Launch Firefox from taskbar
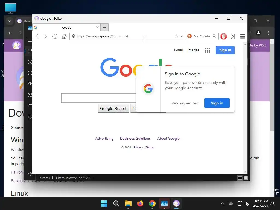The height and width of the screenshot is (210, 280). (x=140, y=203)
